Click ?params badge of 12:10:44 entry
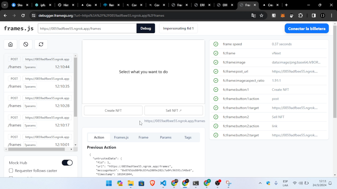 [30, 67]
